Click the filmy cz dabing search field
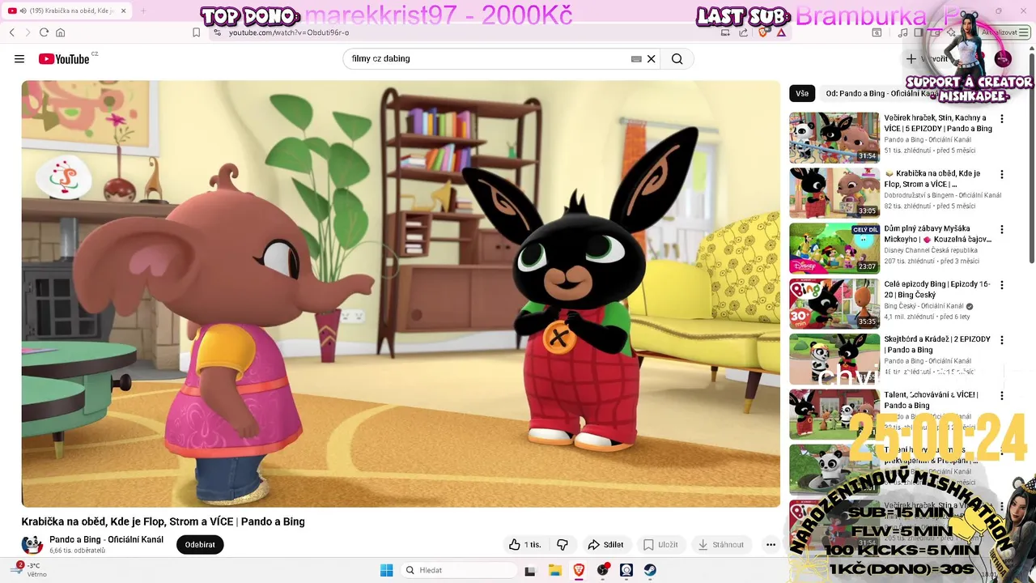Viewport: 1036px width, 583px height. click(490, 59)
